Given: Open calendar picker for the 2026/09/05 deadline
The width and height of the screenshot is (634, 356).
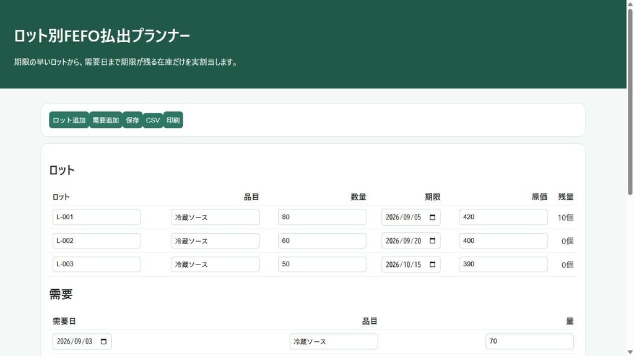Looking at the screenshot, I should pyautogui.click(x=432, y=217).
